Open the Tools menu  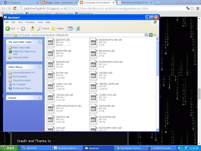point(40,22)
